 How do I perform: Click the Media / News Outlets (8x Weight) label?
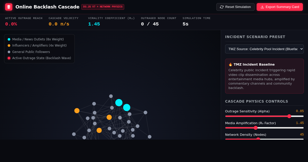(x=38, y=39)
